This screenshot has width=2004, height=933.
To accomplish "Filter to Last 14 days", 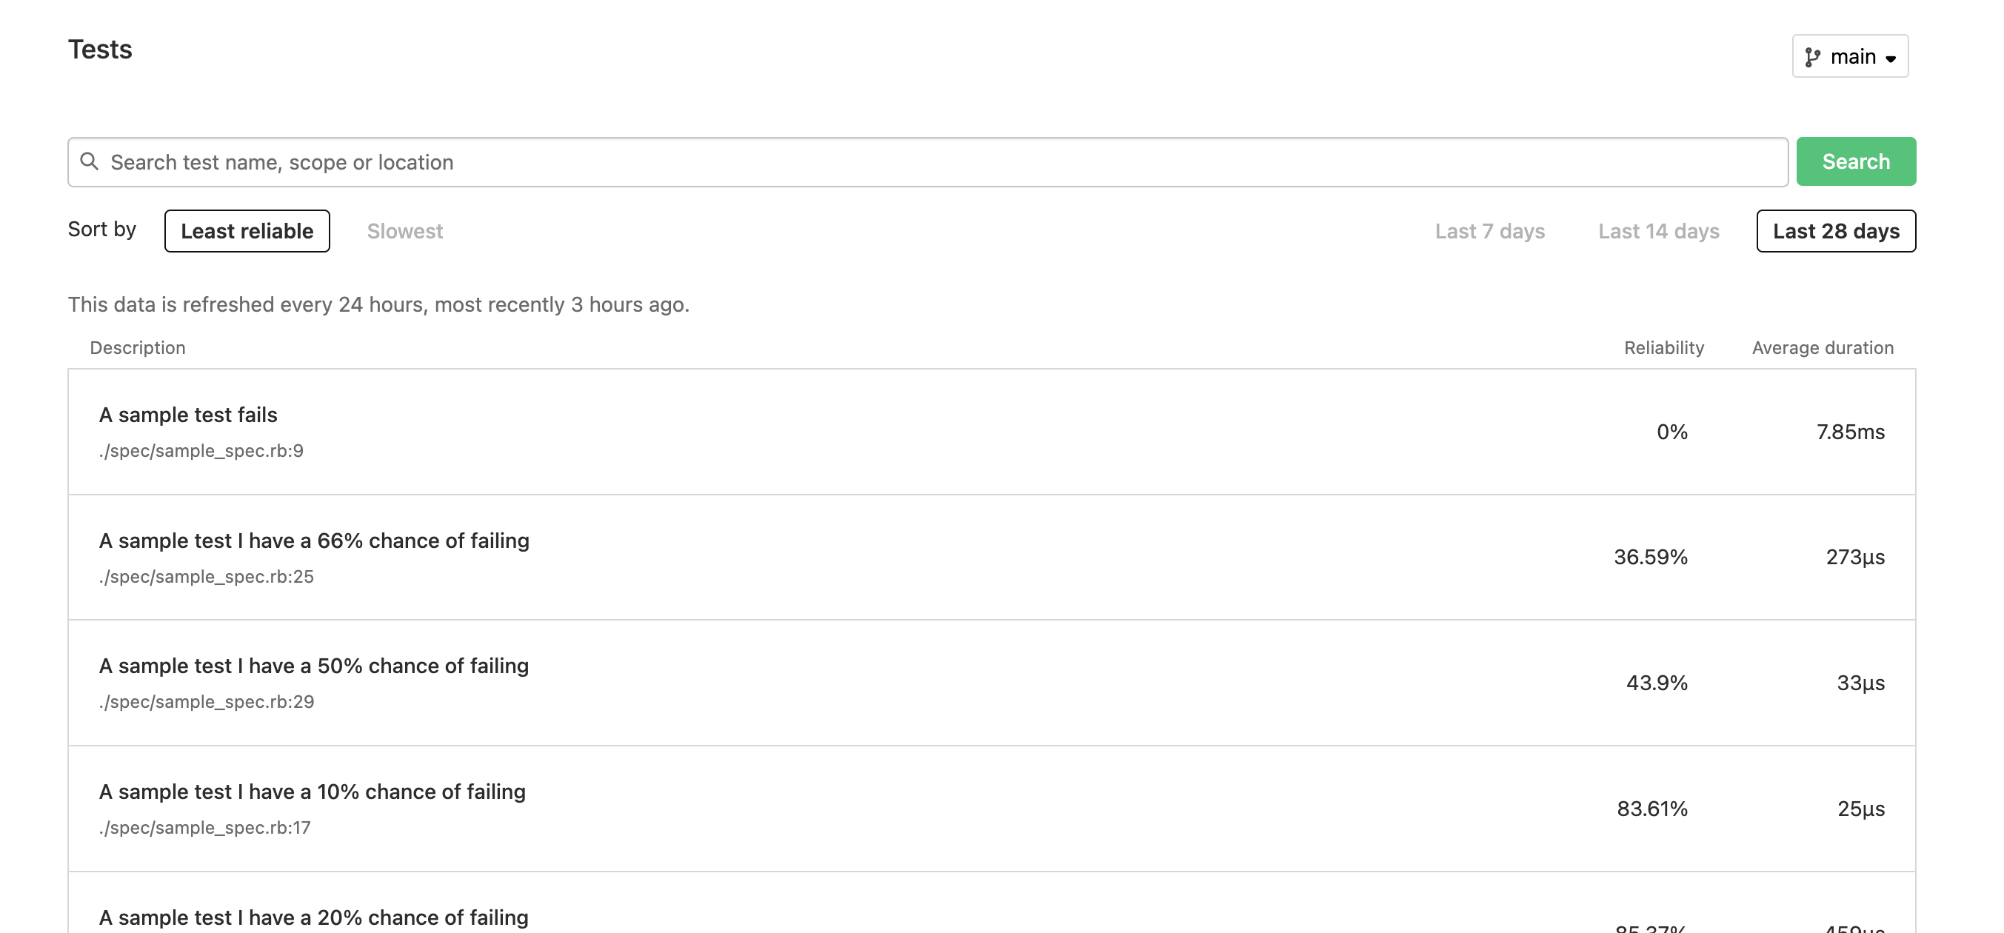I will pyautogui.click(x=1658, y=231).
